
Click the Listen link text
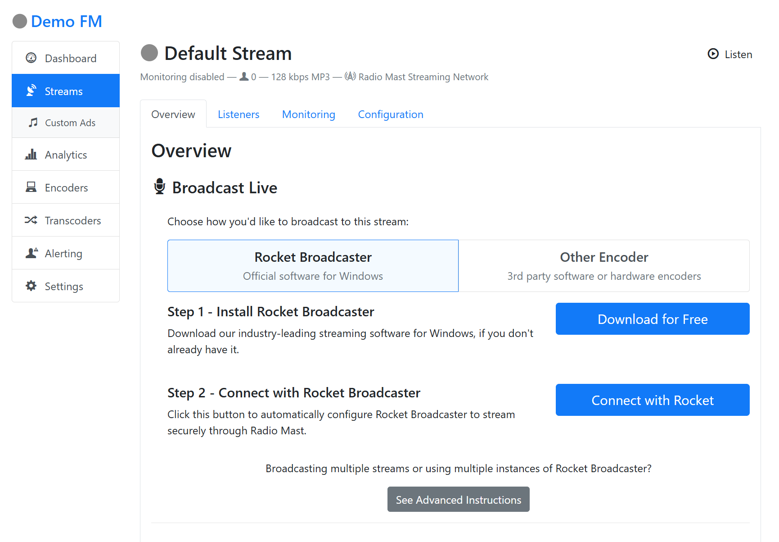click(738, 55)
